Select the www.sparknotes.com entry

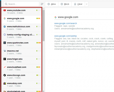[22, 44]
